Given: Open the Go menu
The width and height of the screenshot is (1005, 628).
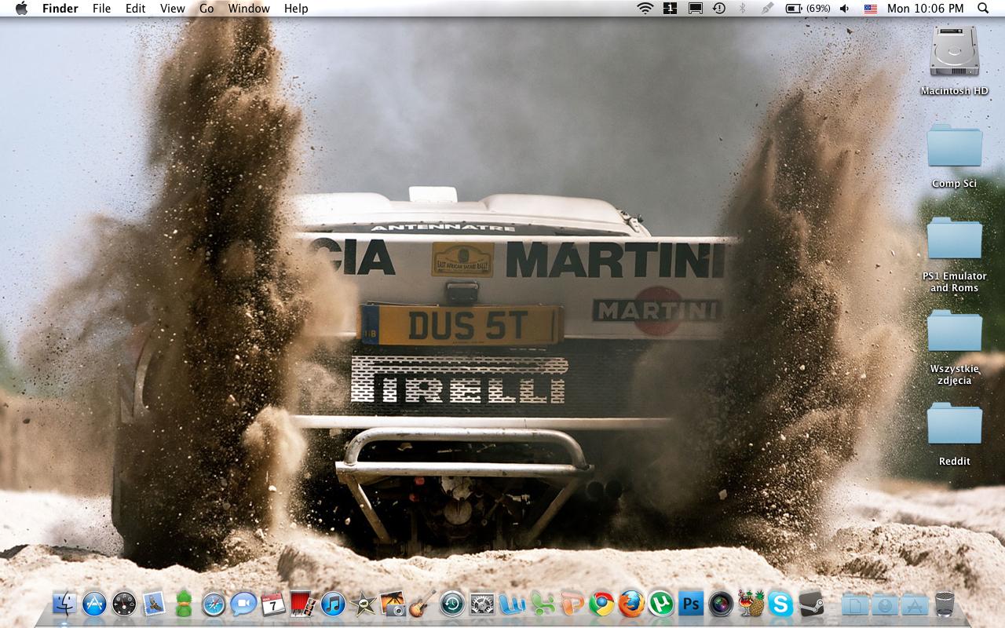Looking at the screenshot, I should point(206,9).
